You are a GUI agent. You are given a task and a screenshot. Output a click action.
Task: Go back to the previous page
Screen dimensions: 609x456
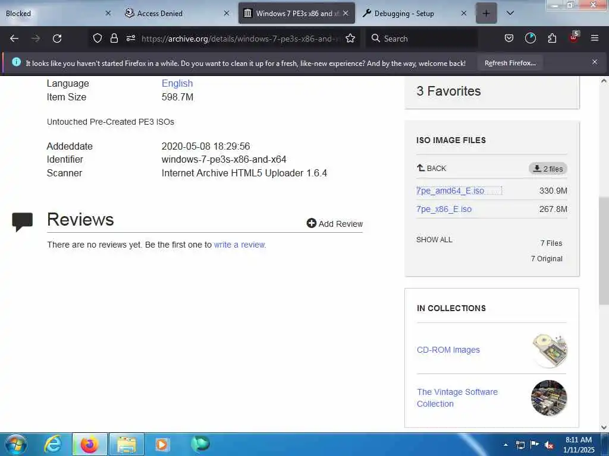[x=14, y=39]
